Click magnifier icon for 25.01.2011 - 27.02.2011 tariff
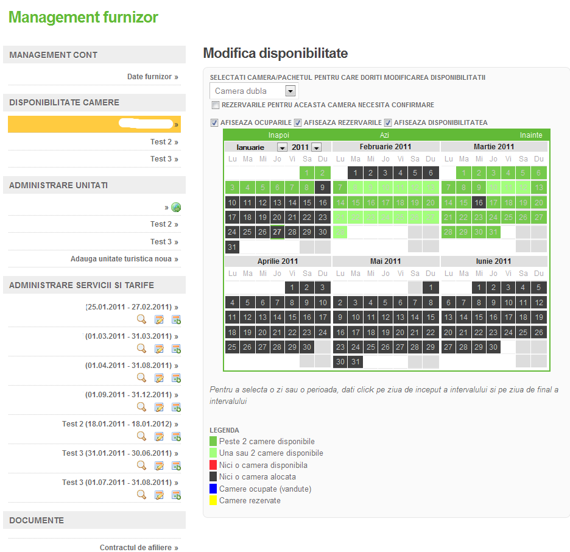Screen dimensions: 570x552 pos(141,319)
